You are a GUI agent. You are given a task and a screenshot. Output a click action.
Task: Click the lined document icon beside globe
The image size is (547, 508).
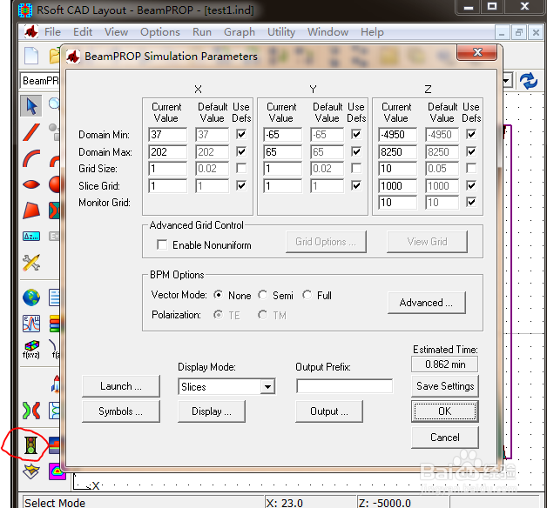[54, 297]
